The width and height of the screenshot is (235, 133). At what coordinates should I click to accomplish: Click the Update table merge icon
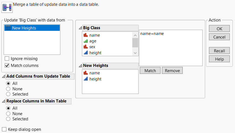pos(7,7)
